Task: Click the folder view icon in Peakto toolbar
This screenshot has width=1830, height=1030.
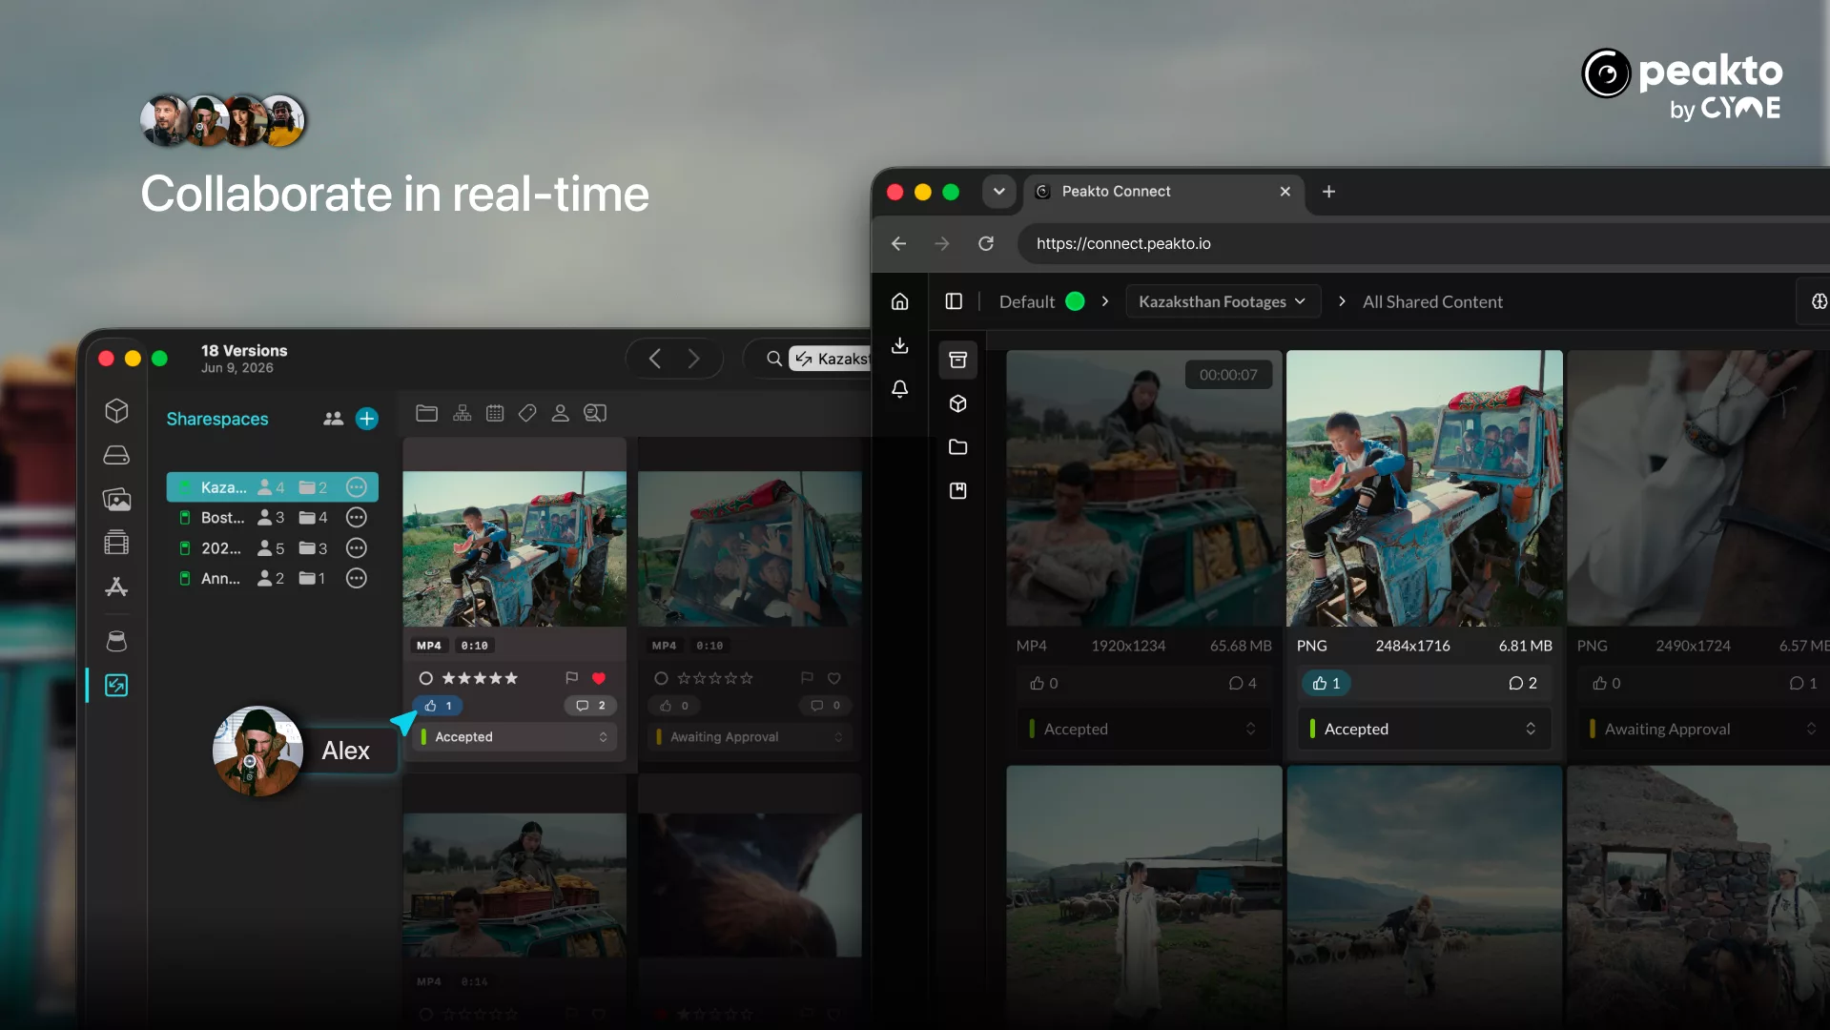Action: [x=427, y=413]
